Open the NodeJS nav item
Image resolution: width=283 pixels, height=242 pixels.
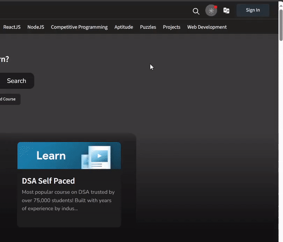[36, 27]
